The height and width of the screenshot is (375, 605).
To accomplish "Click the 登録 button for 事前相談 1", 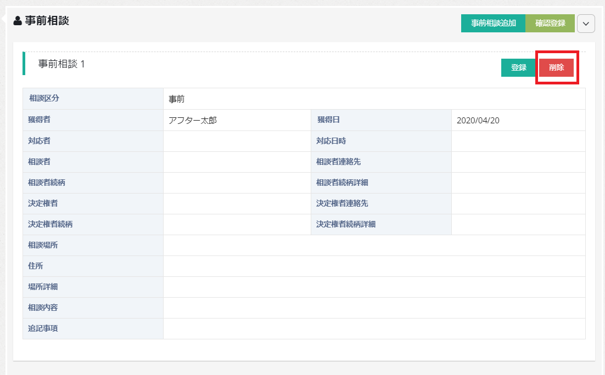I will click(518, 67).
